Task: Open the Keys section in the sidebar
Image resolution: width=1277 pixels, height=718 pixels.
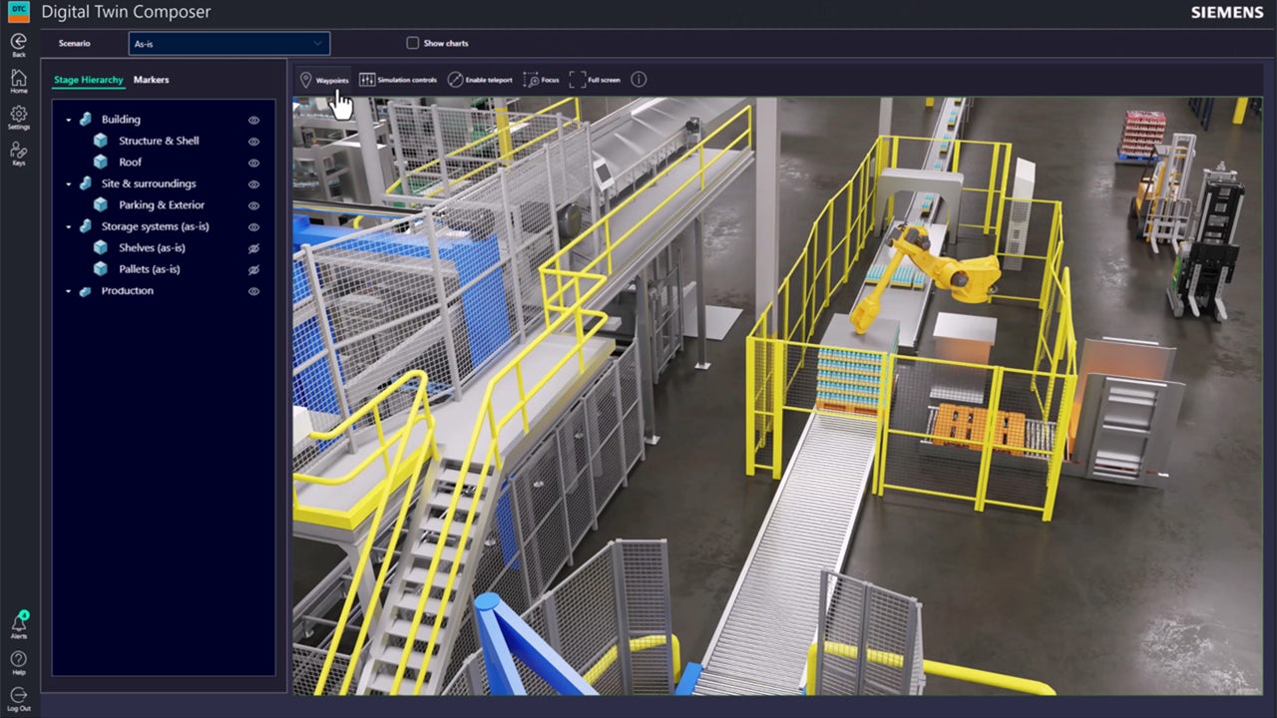Action: 18,153
